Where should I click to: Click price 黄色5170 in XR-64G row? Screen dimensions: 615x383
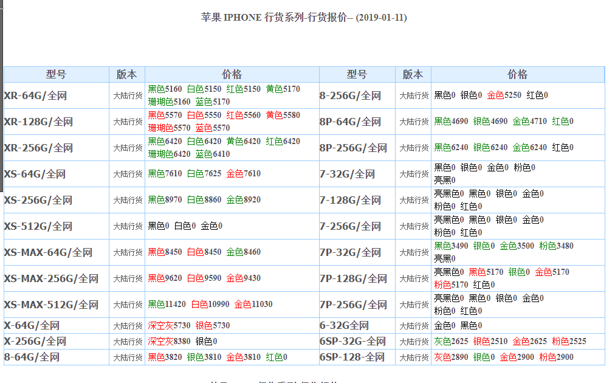[x=283, y=89]
